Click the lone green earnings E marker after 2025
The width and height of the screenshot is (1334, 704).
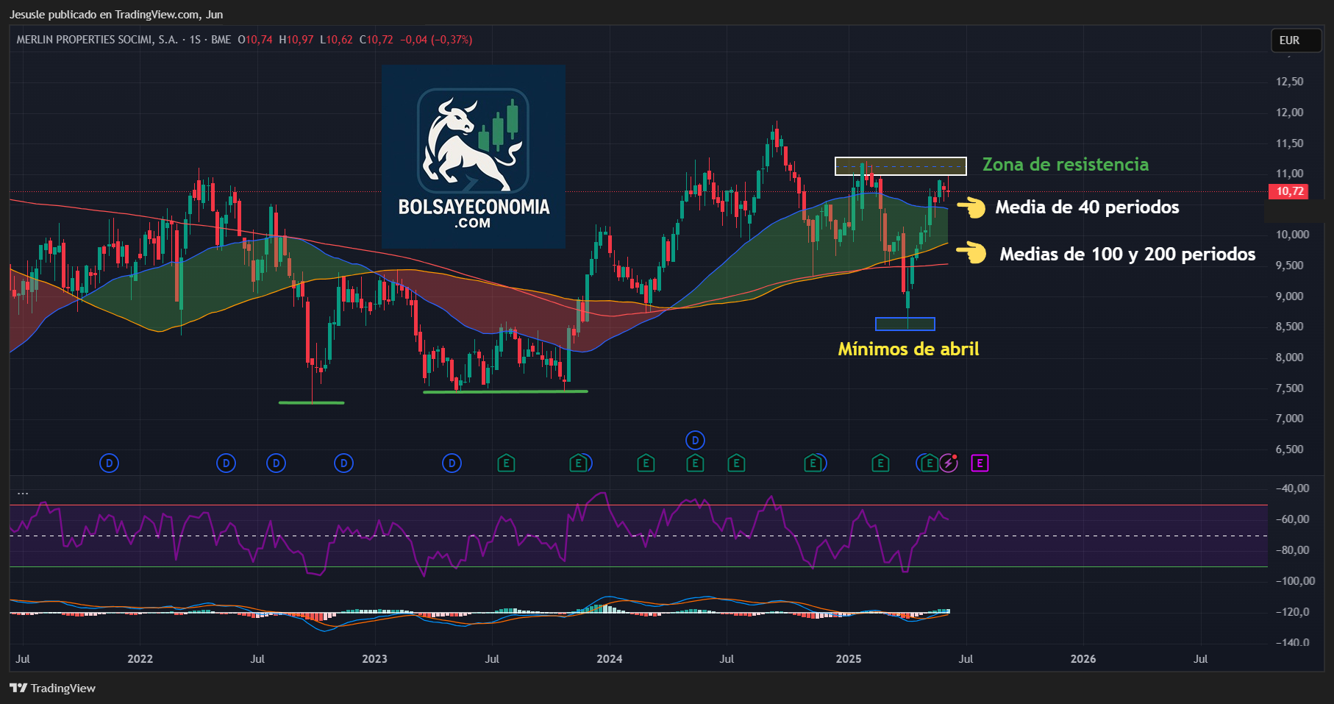[880, 463]
